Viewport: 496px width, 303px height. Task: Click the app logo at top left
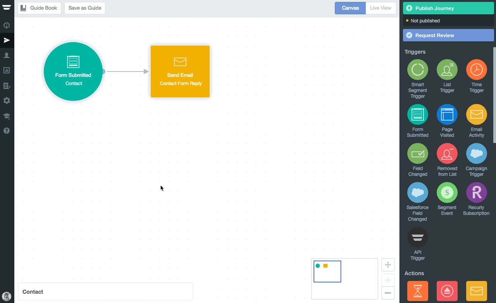coord(7,8)
